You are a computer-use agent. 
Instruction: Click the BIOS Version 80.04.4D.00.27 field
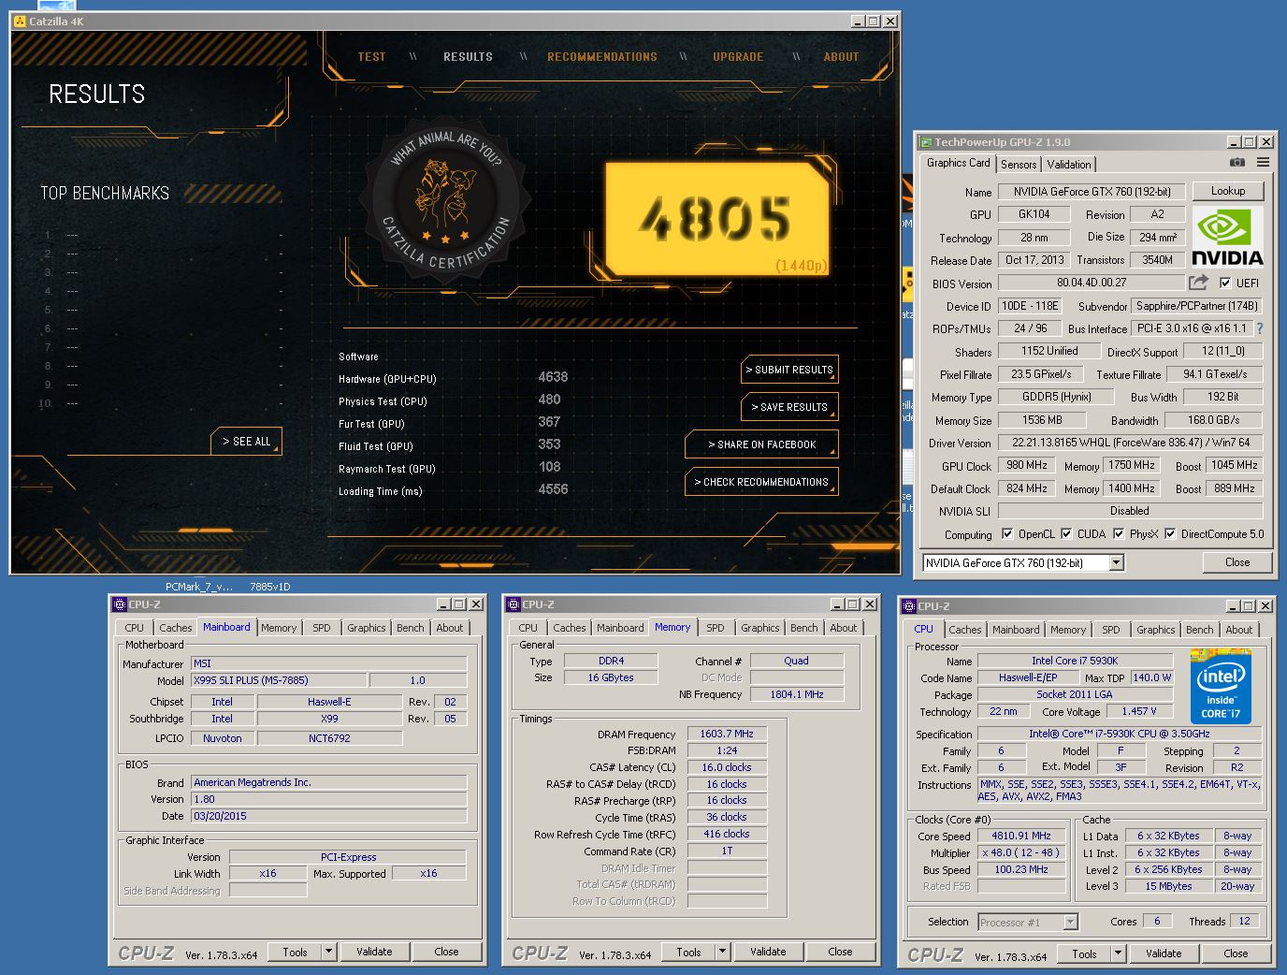(1092, 283)
